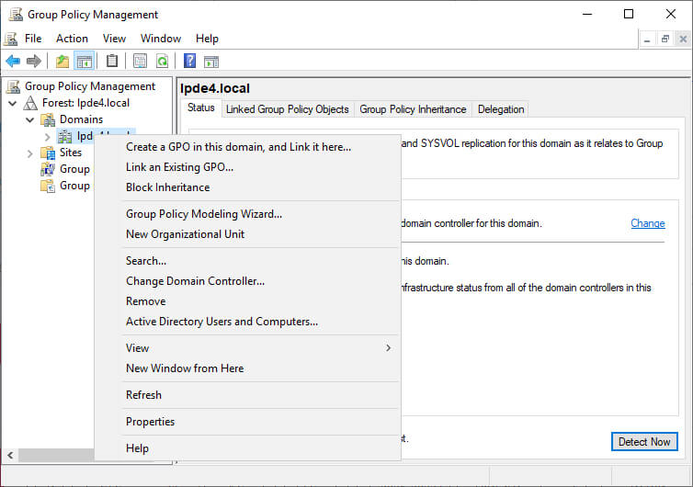
Task: Click the Forest triangle icon in the tree
Action: click(x=30, y=103)
